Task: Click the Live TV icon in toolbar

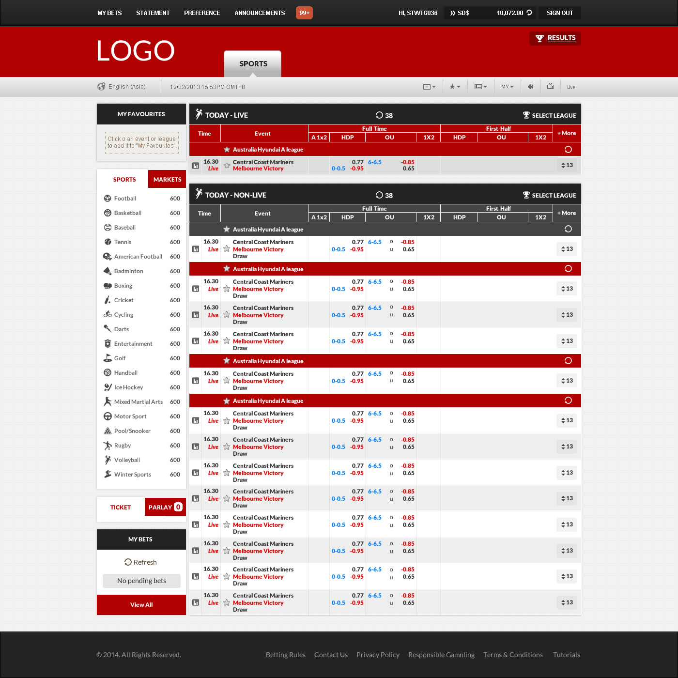Action: [x=551, y=87]
